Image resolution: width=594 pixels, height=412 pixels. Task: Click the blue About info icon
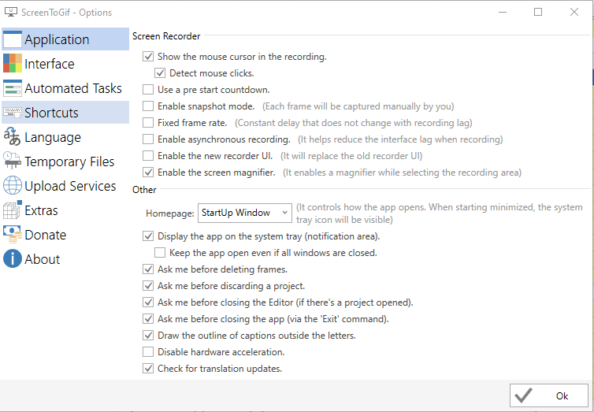[x=13, y=259]
